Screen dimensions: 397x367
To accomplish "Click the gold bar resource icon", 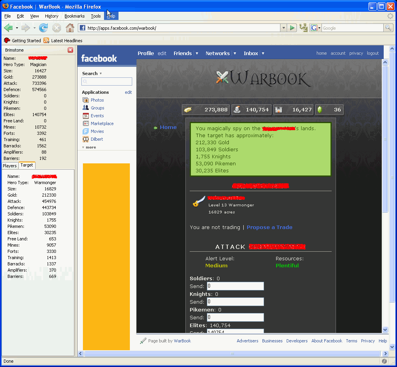I will (188, 110).
